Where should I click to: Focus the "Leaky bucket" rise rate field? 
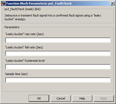coord(58,40)
